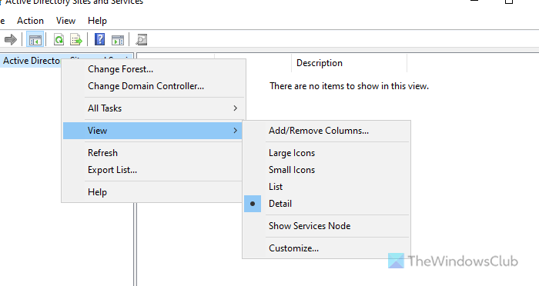Click 'There are no items to show' text
539x286 pixels.
349,86
